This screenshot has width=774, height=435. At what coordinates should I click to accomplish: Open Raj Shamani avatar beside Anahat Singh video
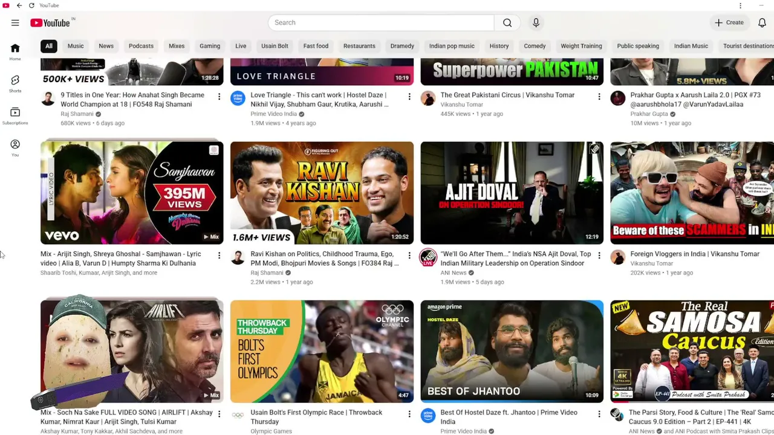coord(48,98)
